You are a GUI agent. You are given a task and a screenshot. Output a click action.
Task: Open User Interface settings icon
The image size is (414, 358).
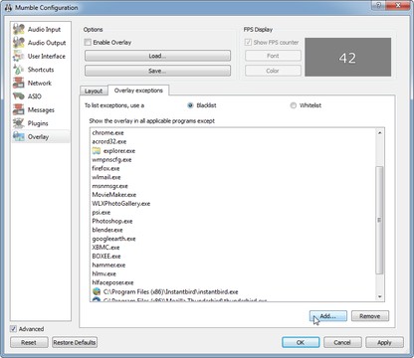(19, 56)
